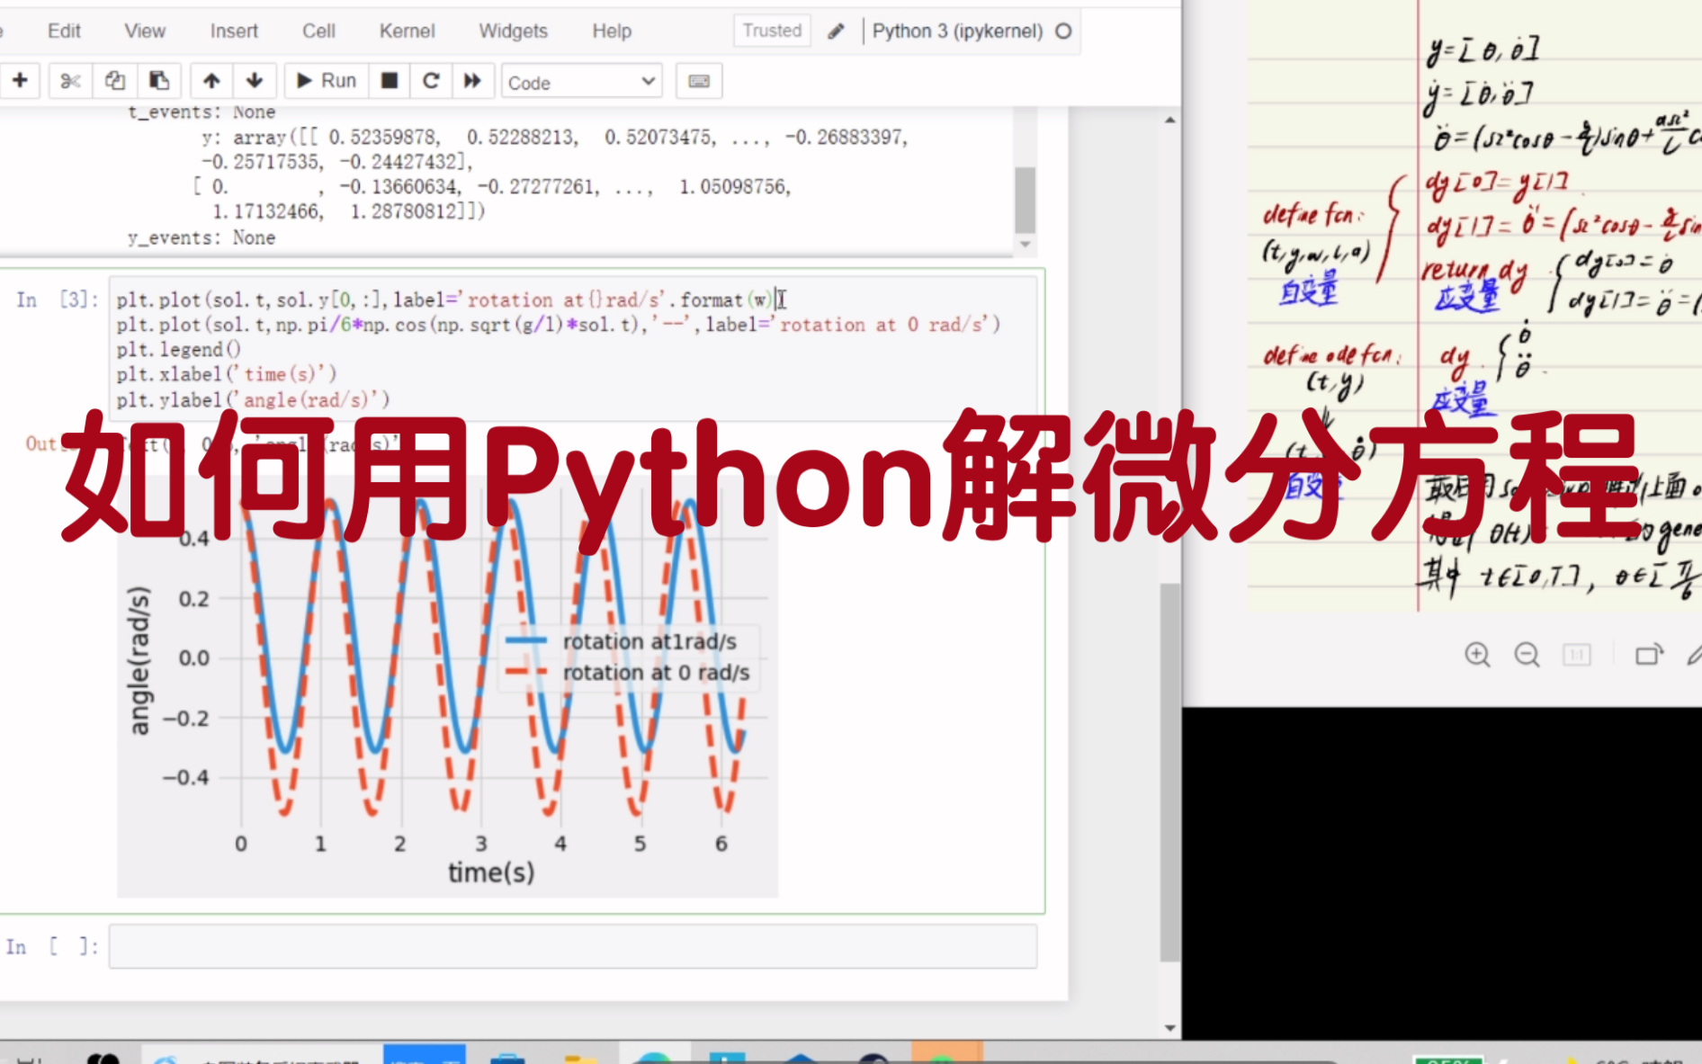Screen dimensions: 1702x1064
Task: Click the notebook vertical scrollbar thumb
Action: pyautogui.click(x=1169, y=772)
